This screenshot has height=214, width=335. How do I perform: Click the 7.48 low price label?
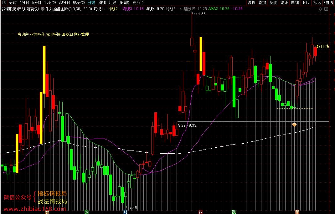(x=133, y=207)
